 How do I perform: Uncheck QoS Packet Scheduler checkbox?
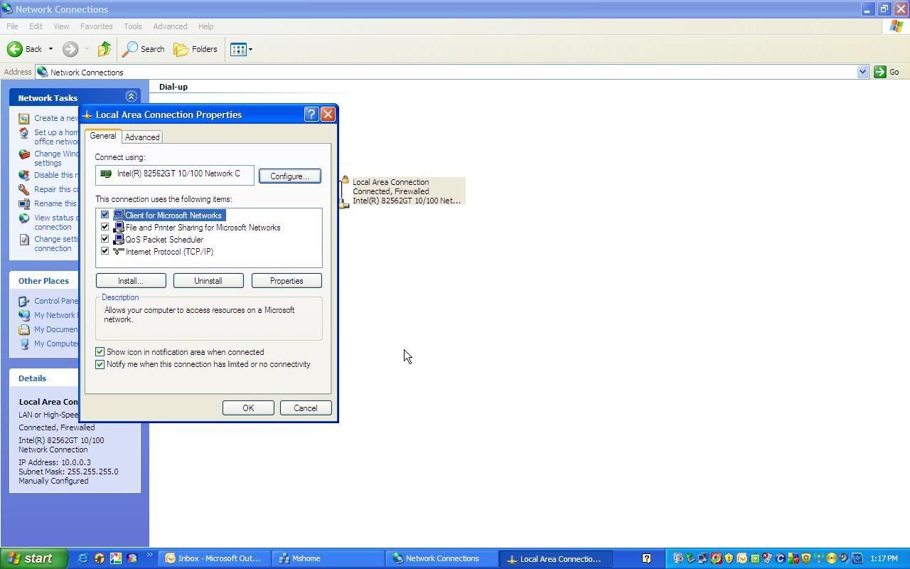[x=105, y=239]
